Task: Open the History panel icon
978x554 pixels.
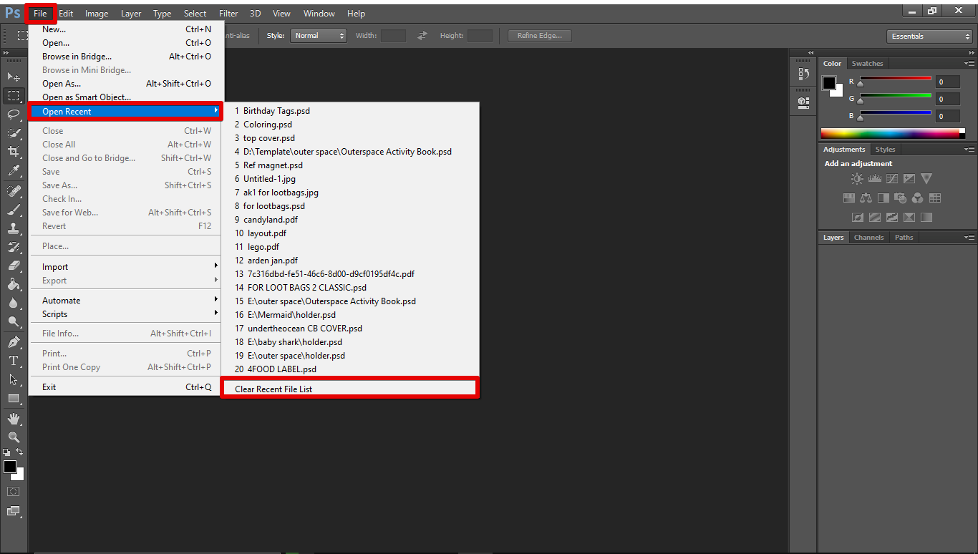Action: click(x=803, y=74)
